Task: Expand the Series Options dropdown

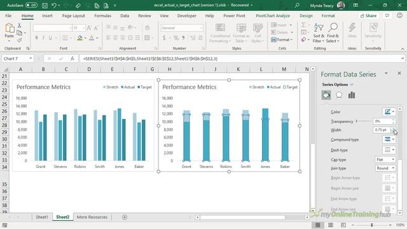Action: (352, 85)
